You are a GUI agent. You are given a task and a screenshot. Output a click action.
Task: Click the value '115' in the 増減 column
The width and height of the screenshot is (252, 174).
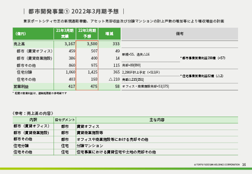pos(117,65)
